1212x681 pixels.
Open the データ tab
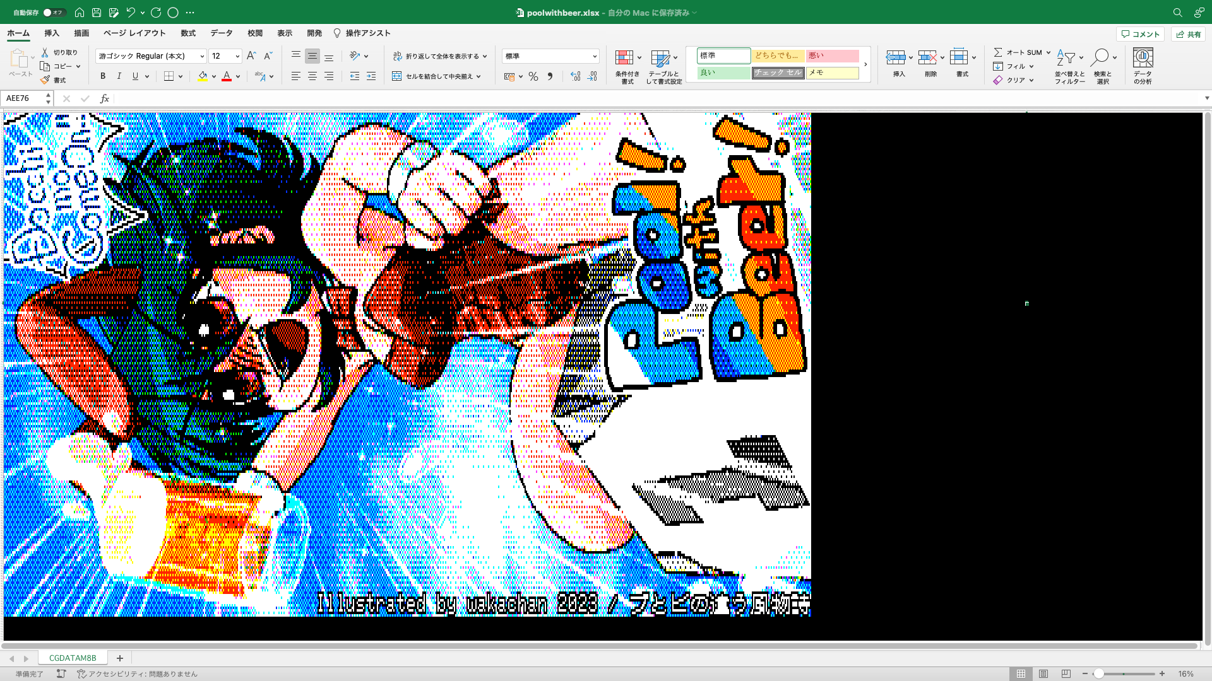(x=222, y=33)
